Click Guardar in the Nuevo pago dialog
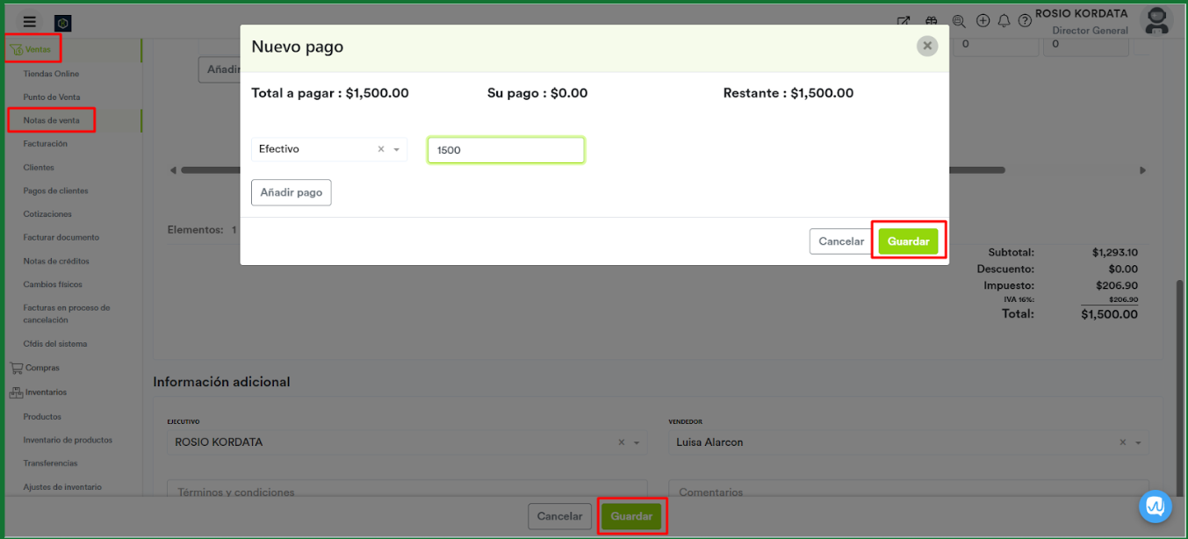The width and height of the screenshot is (1188, 539). [908, 241]
